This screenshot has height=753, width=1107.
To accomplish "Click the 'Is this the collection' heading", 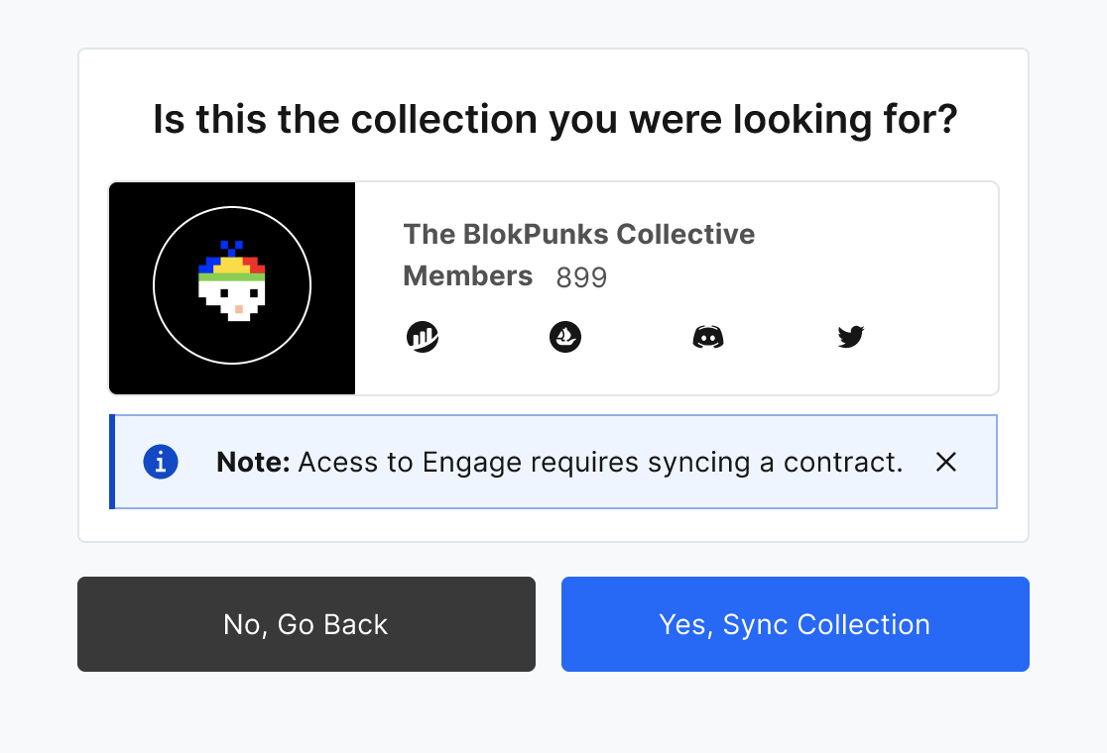I will (x=554, y=120).
